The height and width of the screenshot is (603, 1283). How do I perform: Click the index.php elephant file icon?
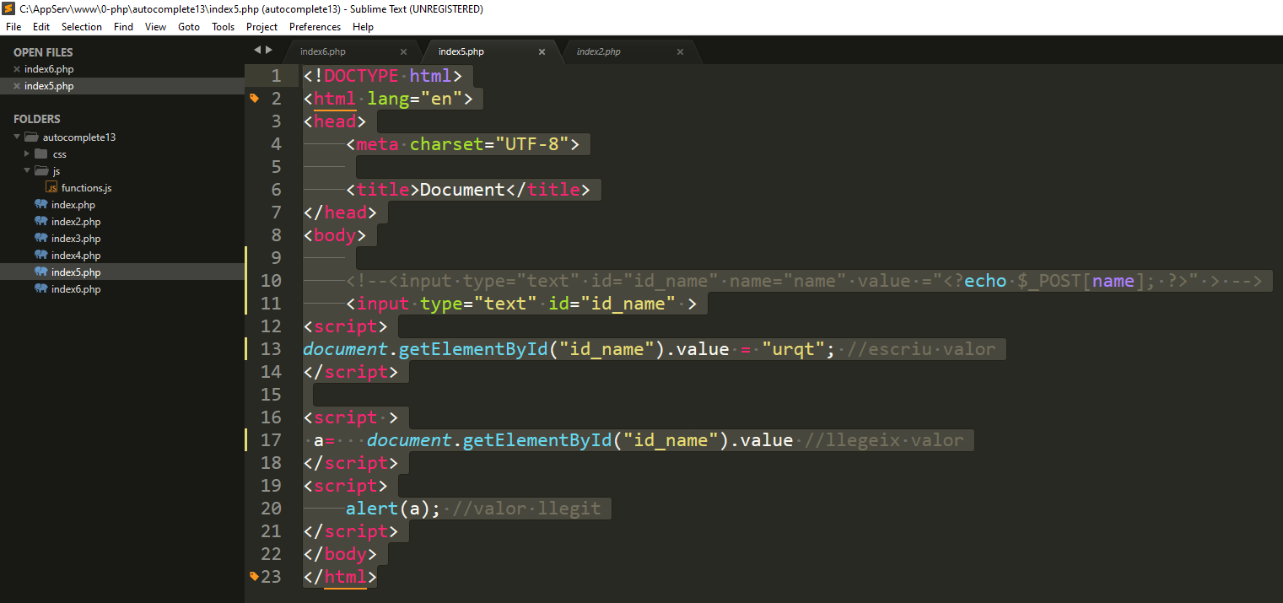pos(40,205)
